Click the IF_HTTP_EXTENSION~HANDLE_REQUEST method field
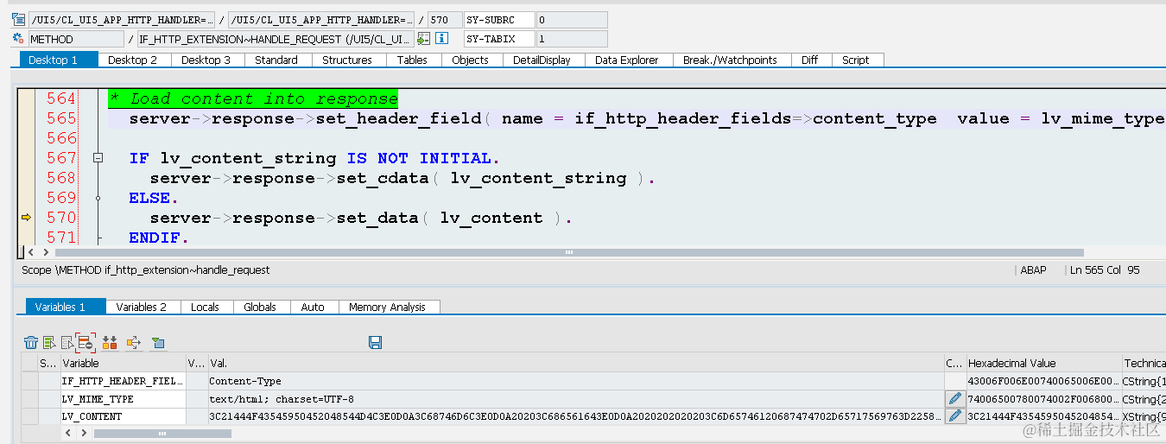 [x=276, y=39]
